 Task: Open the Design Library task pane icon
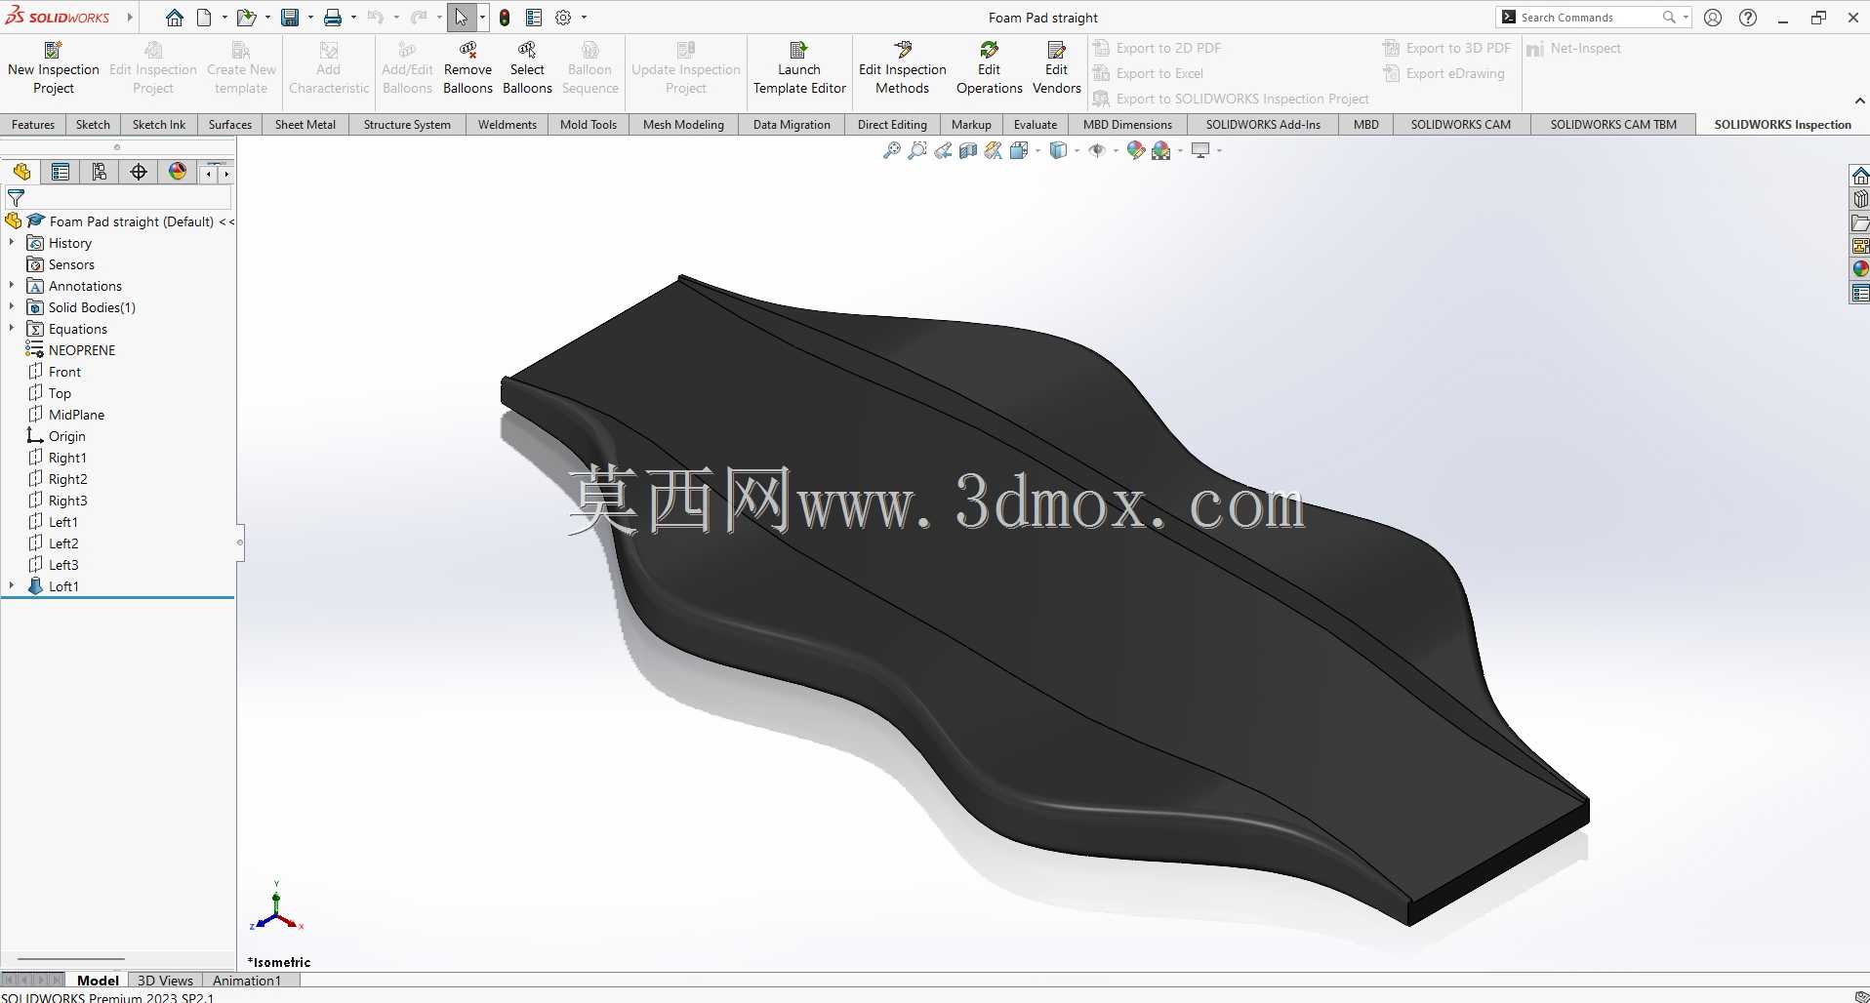(x=1860, y=199)
